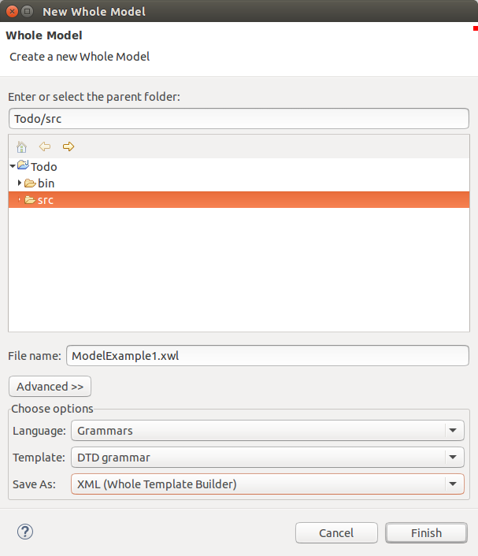Click the Home icon in folder toolbar

coord(21,146)
